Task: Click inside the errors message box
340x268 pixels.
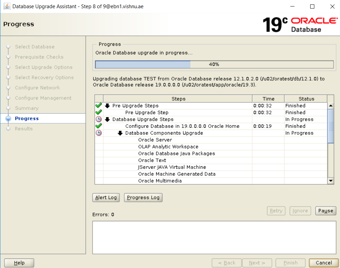Action: (214, 237)
